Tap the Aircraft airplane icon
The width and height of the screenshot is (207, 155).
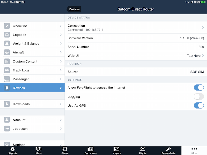pos(7,52)
